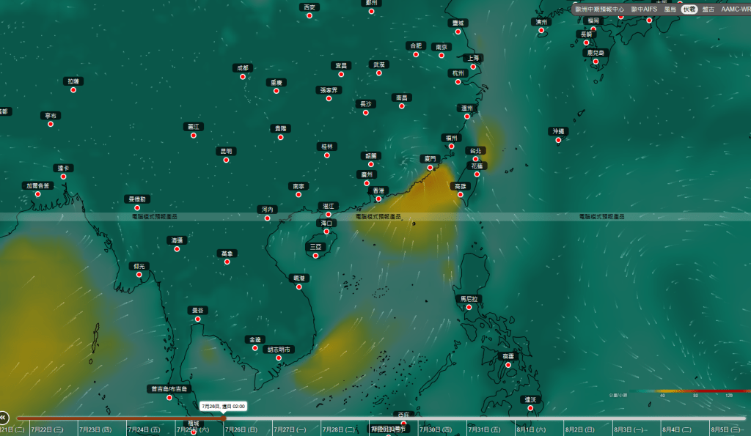751x436 pixels.
Task: Jump to 7月28日 (二) on the timeline
Action: click(x=338, y=429)
